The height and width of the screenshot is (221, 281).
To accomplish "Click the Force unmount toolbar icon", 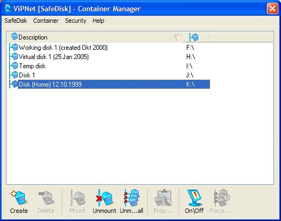I will [221, 198].
